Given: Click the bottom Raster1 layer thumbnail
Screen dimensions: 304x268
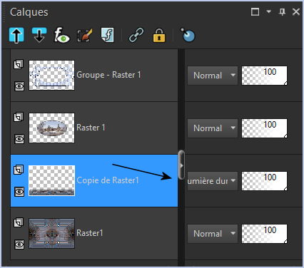Looking at the screenshot, I should coord(51,234).
